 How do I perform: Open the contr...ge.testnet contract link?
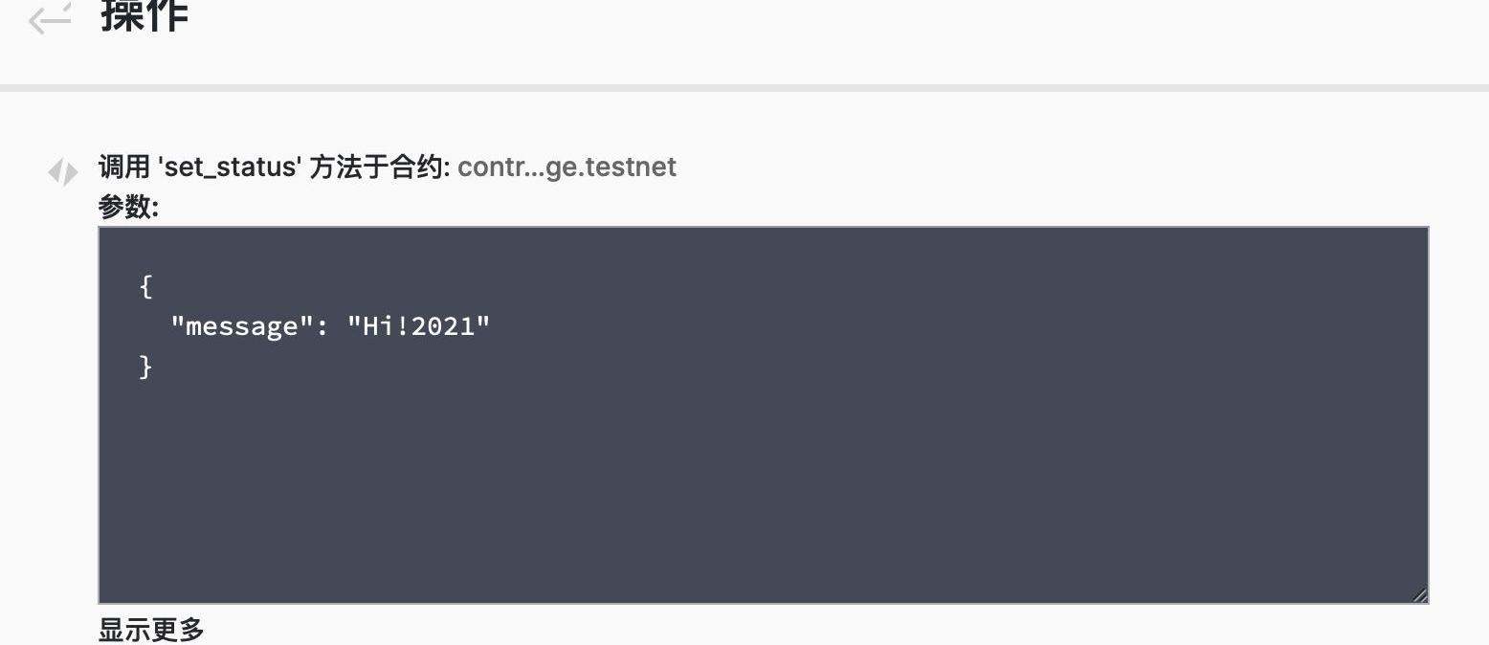567,167
